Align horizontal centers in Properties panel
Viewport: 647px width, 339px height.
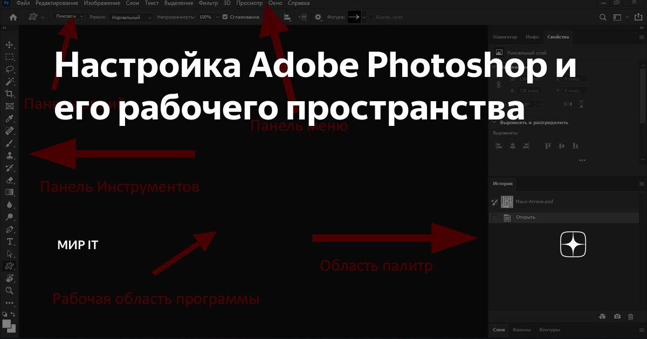(513, 145)
